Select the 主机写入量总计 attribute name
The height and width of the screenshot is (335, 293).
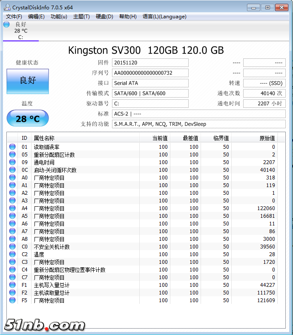coord(52,285)
